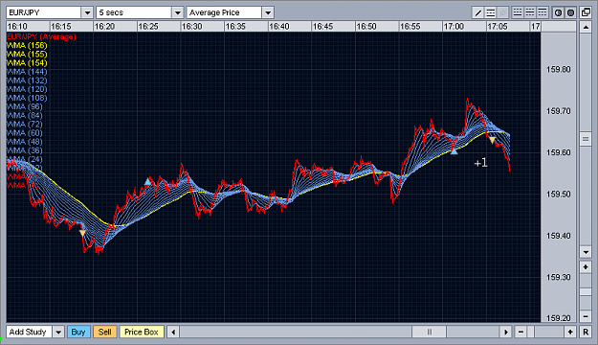Select the WMA (154) legend entry

(x=27, y=63)
